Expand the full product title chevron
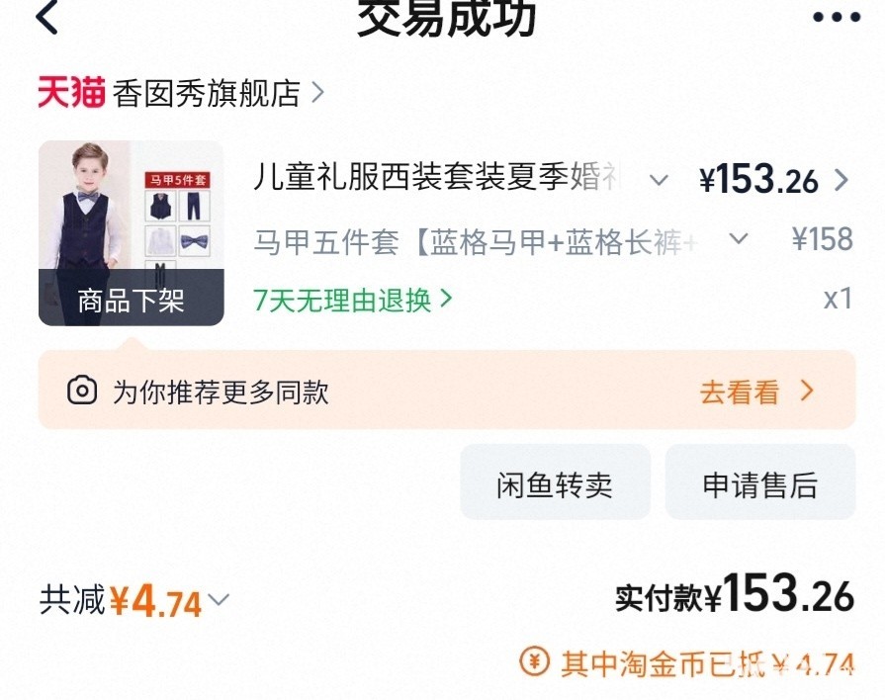This screenshot has height=700, width=885. click(659, 181)
